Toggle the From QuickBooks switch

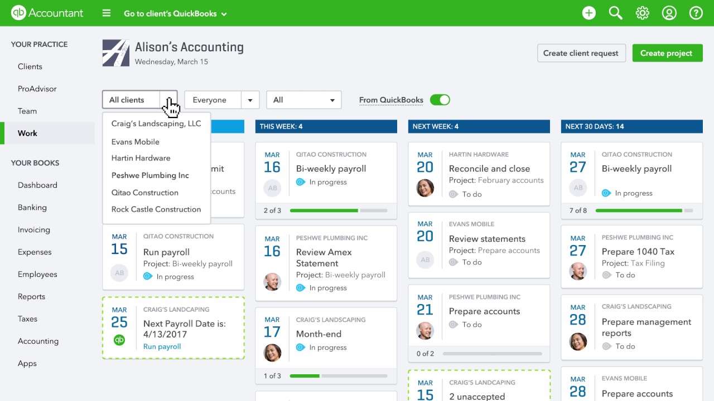(x=440, y=100)
